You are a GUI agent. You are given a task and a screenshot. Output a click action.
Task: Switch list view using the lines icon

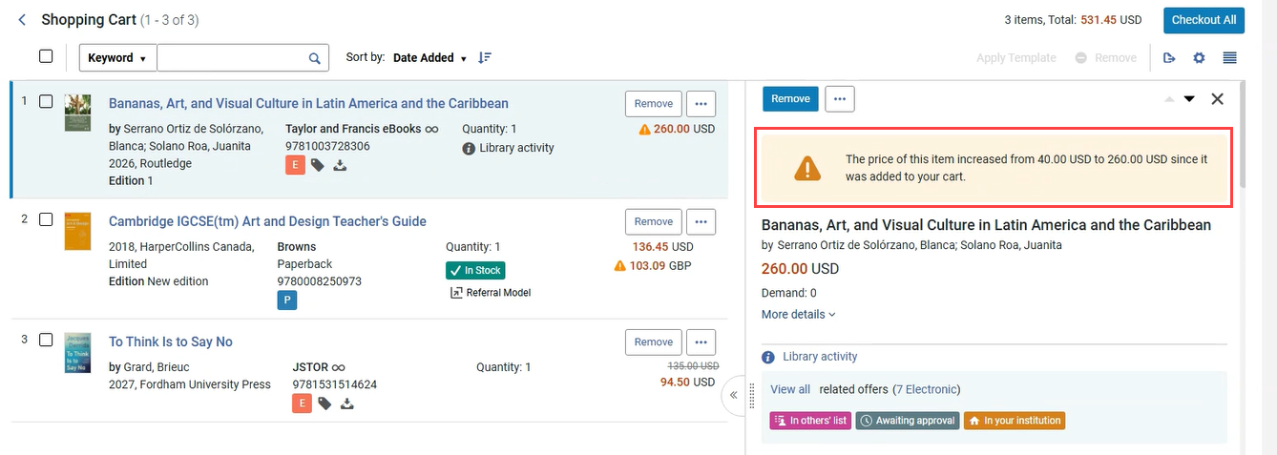(x=1229, y=58)
